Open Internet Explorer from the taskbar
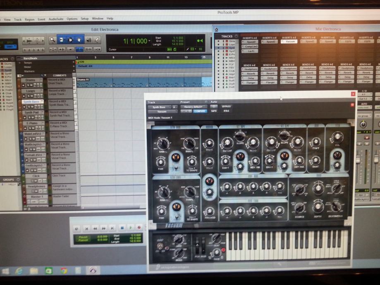The width and height of the screenshot is (380, 285). click(19, 271)
